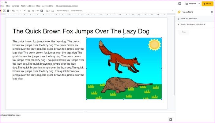Click the vertical scrollbar of the slide canvas
Image resolution: width=215 pixels, height=123 pixels.
(x=174, y=56)
